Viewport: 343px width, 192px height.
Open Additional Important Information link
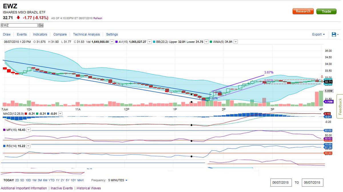coord(24,188)
